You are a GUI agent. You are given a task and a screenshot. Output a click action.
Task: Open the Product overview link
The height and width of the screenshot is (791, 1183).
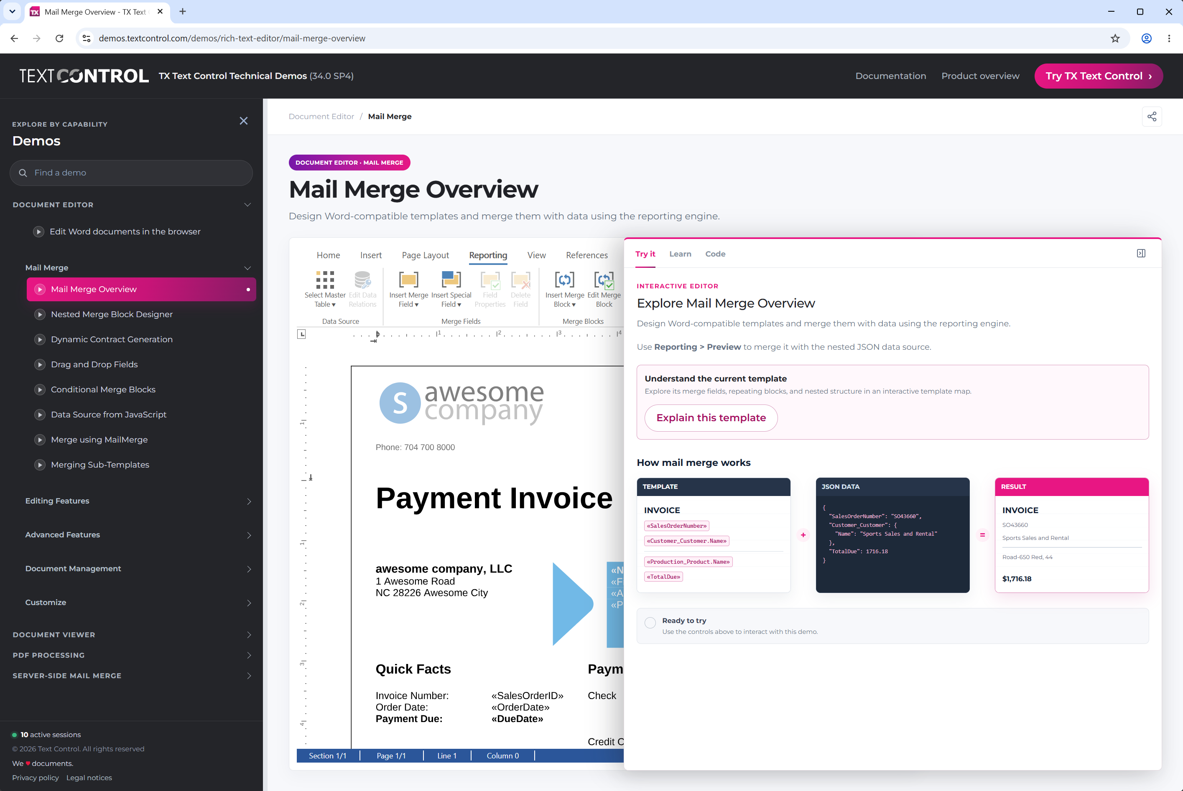tap(980, 76)
